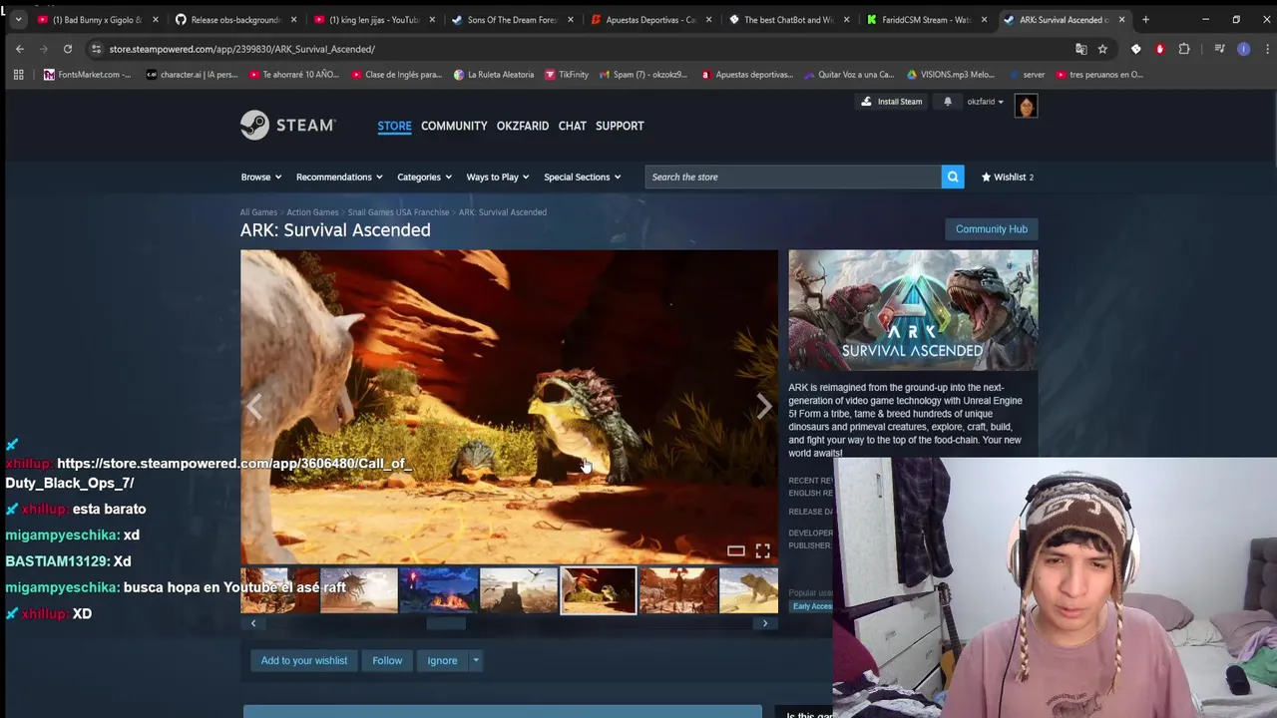
Task: Click the Snail Games USA Franchise breadcrumb
Action: pyautogui.click(x=398, y=212)
